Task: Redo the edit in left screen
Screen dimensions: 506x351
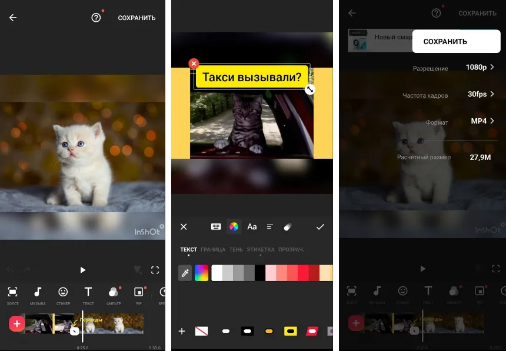Action: (27, 270)
